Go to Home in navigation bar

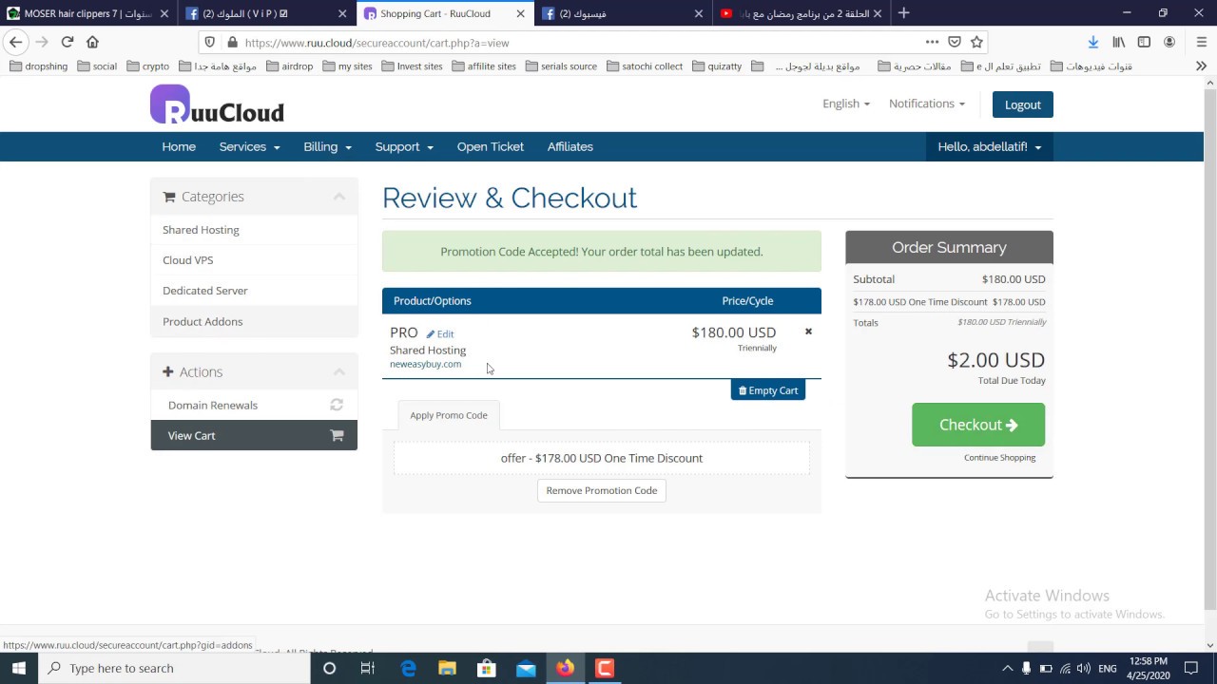pyautogui.click(x=179, y=146)
